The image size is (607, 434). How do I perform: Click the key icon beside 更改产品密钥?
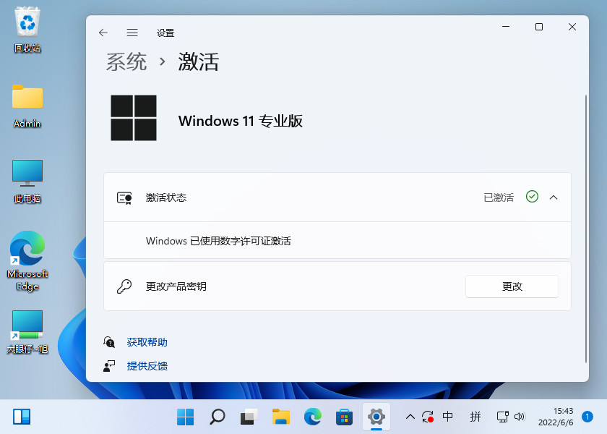click(124, 286)
